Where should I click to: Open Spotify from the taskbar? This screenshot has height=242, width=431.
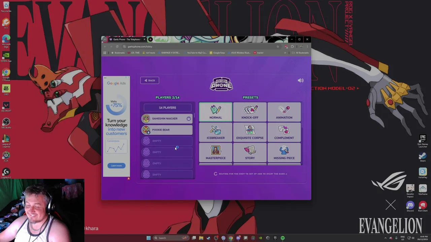[x=283, y=238]
